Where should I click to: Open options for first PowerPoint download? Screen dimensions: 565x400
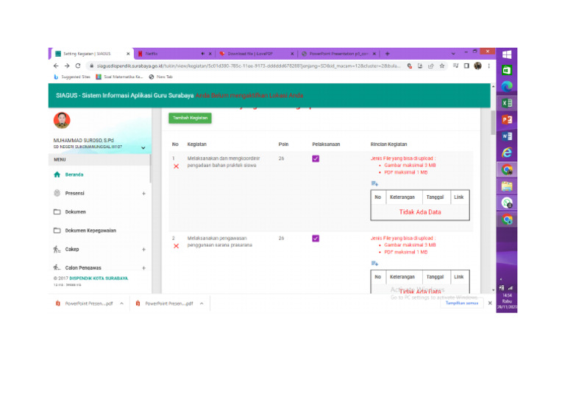[x=122, y=303]
